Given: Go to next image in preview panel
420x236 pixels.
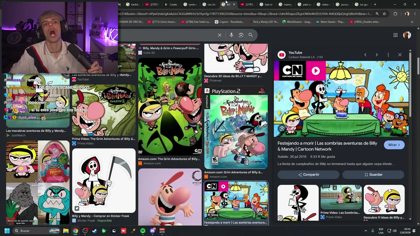Looking at the screenshot, I should [x=377, y=55].
